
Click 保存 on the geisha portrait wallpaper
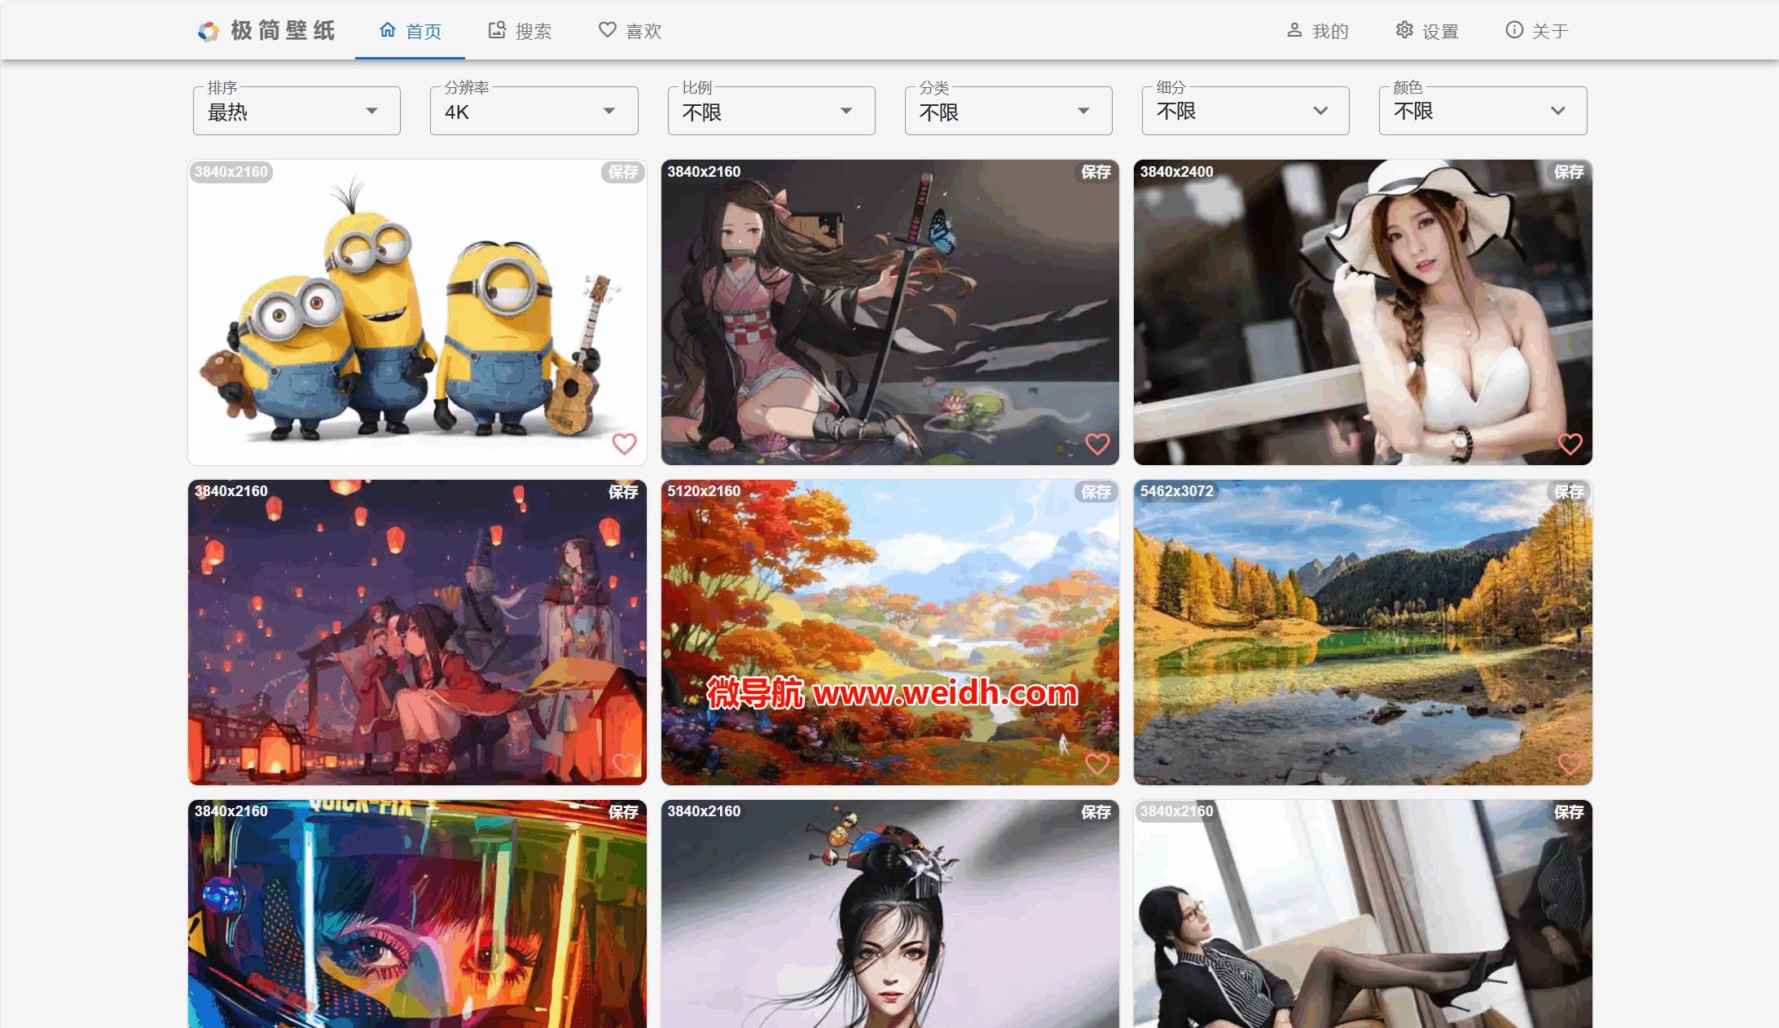[1096, 812]
